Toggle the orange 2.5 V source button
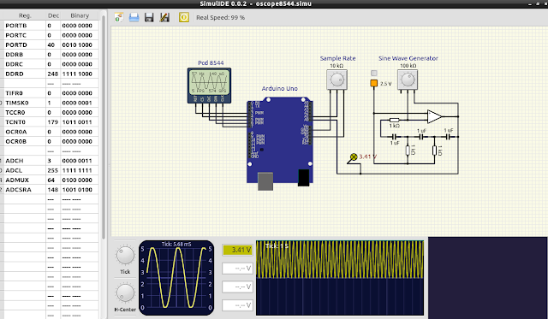Image resolution: width=548 pixels, height=319 pixels. coord(374,83)
